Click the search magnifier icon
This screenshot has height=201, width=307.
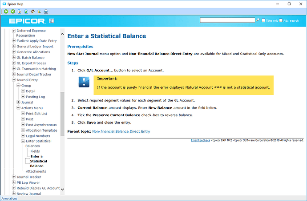[x=258, y=20]
